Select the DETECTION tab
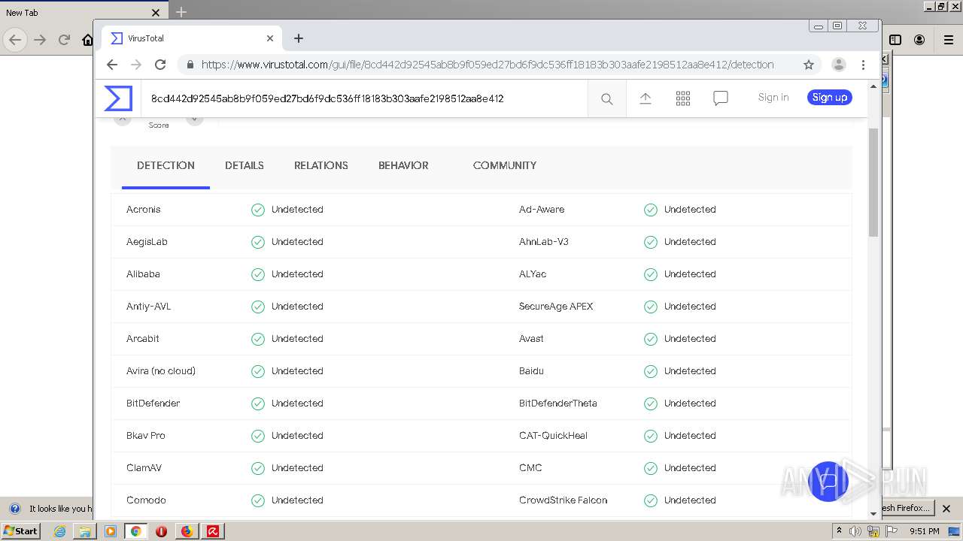963x541 pixels. pyautogui.click(x=166, y=165)
